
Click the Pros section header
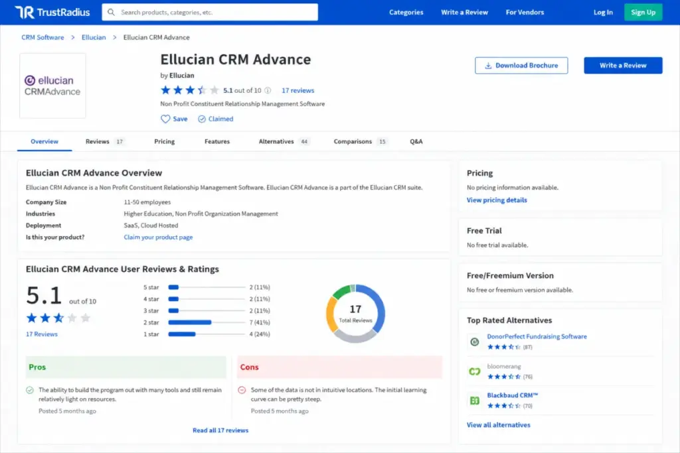[126, 367]
